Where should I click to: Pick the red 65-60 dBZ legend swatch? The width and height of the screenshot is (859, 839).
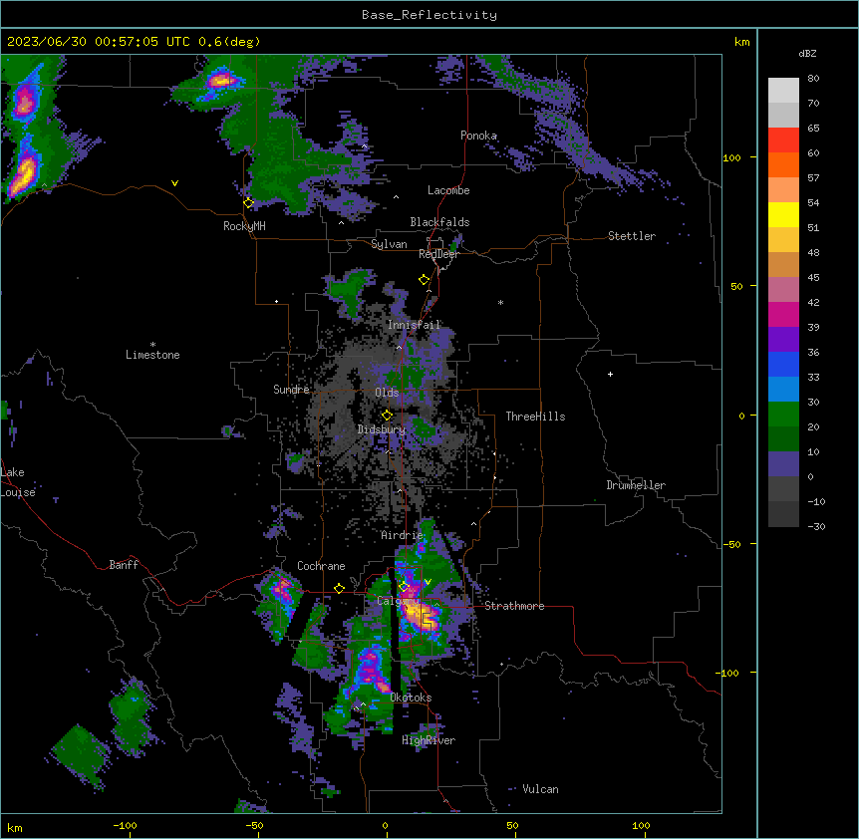click(x=783, y=140)
